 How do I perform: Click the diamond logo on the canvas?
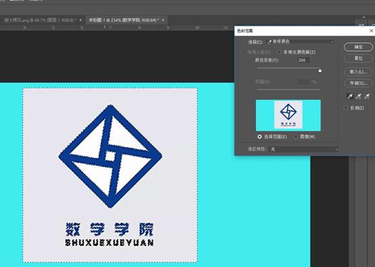110,156
